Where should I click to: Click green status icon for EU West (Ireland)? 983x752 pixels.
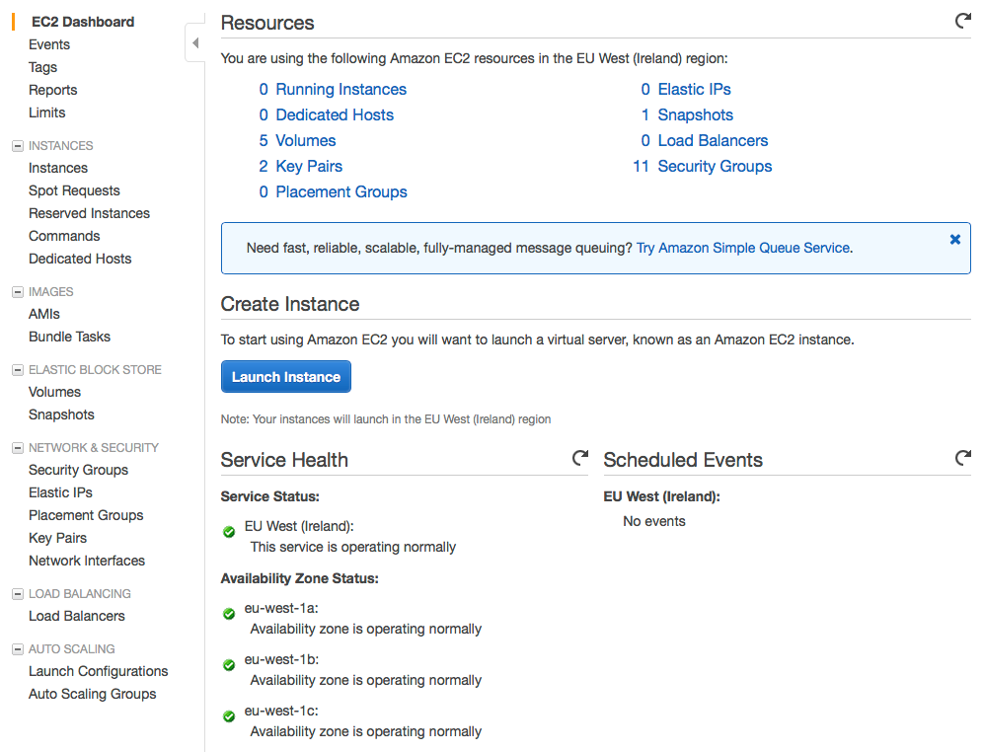click(229, 532)
